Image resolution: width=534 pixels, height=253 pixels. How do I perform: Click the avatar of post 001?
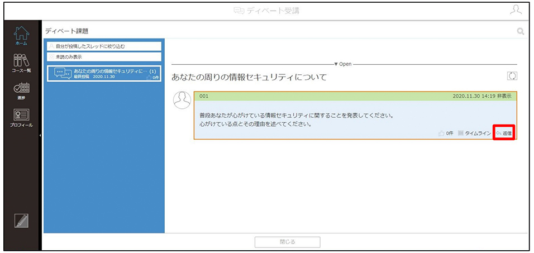[182, 100]
